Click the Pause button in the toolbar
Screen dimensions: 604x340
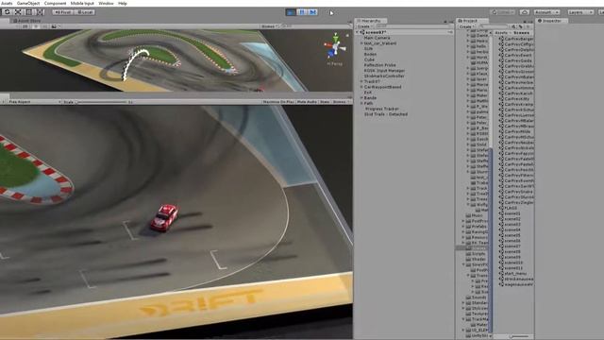click(302, 12)
